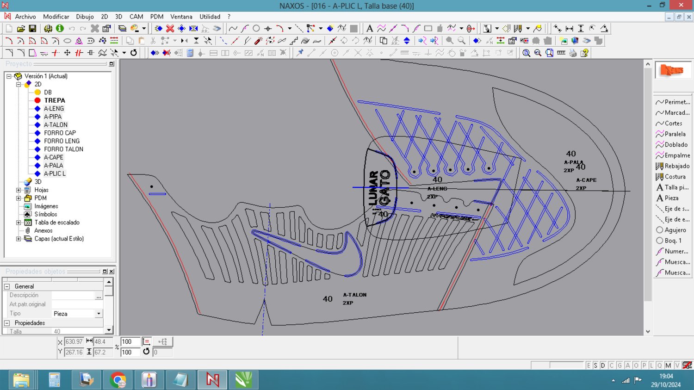
Task: Open the Modificar menu
Action: click(x=56, y=17)
